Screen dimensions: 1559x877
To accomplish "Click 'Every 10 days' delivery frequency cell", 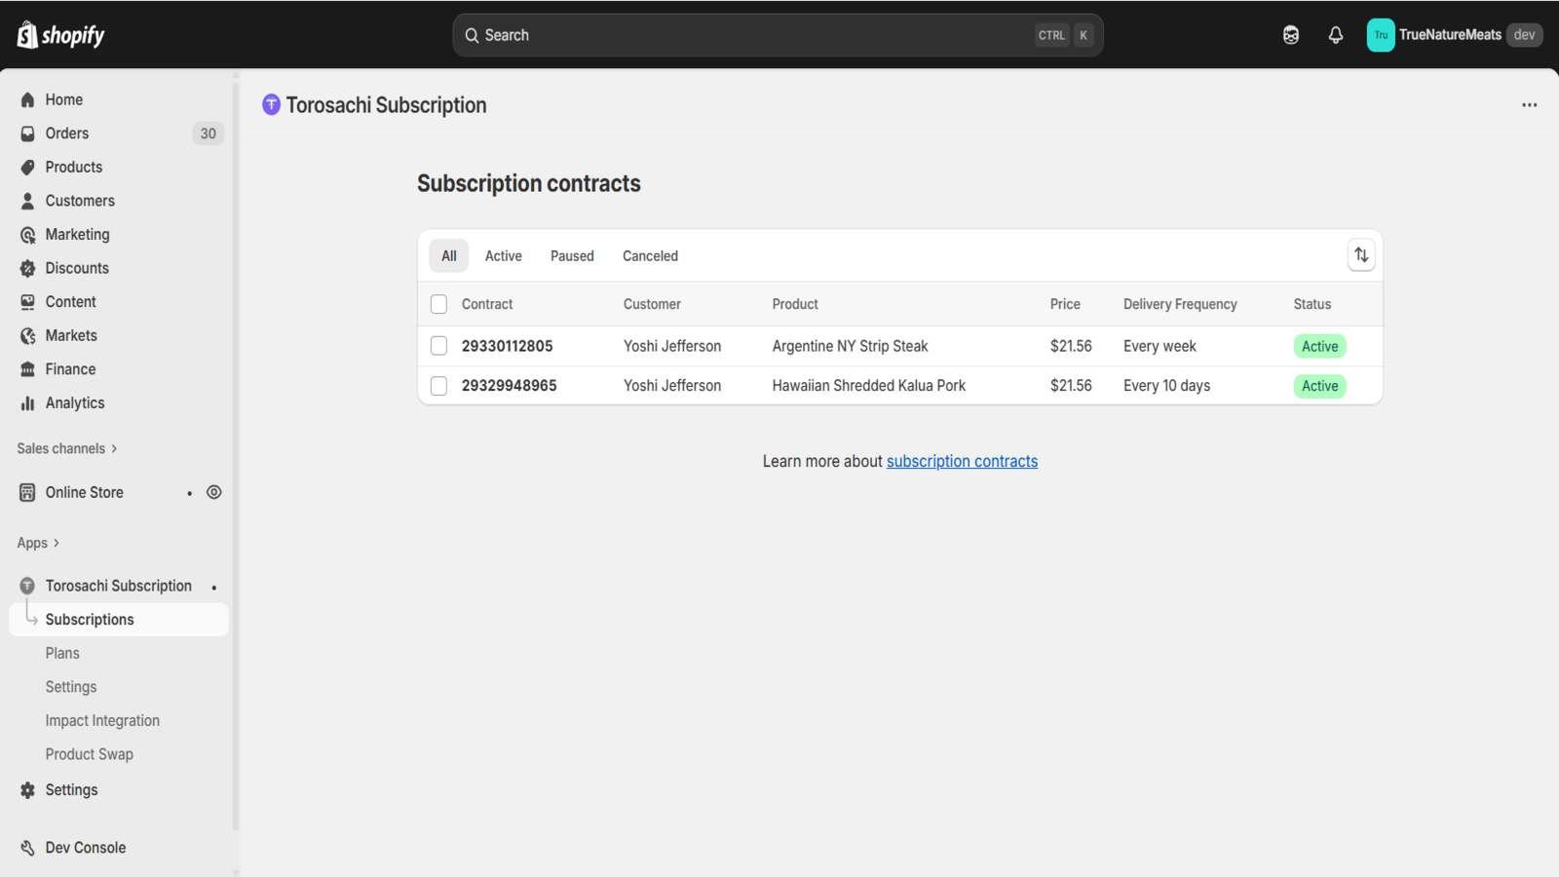I will [1166, 386].
